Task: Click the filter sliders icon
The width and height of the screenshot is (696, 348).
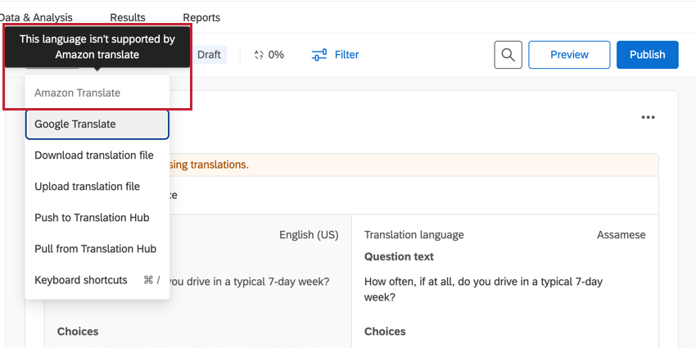Action: (319, 55)
